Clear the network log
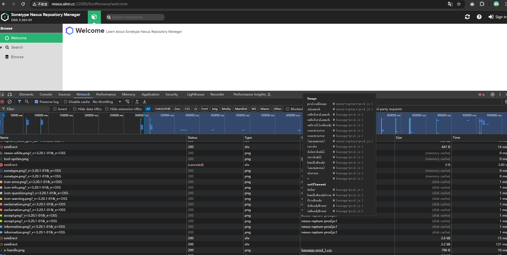Viewport: 507px width, 255px height. point(10,102)
